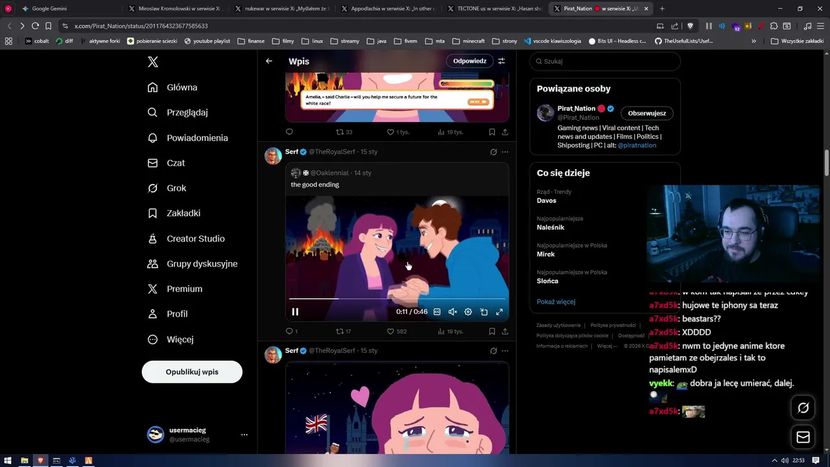Image resolution: width=830 pixels, height=467 pixels.
Task: Reload the page
Action: (x=35, y=26)
